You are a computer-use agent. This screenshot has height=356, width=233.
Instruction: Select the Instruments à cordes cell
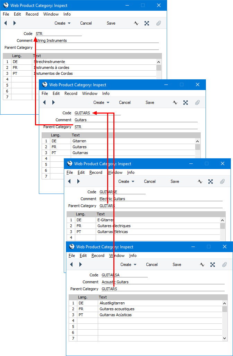pyautogui.click(x=94, y=68)
